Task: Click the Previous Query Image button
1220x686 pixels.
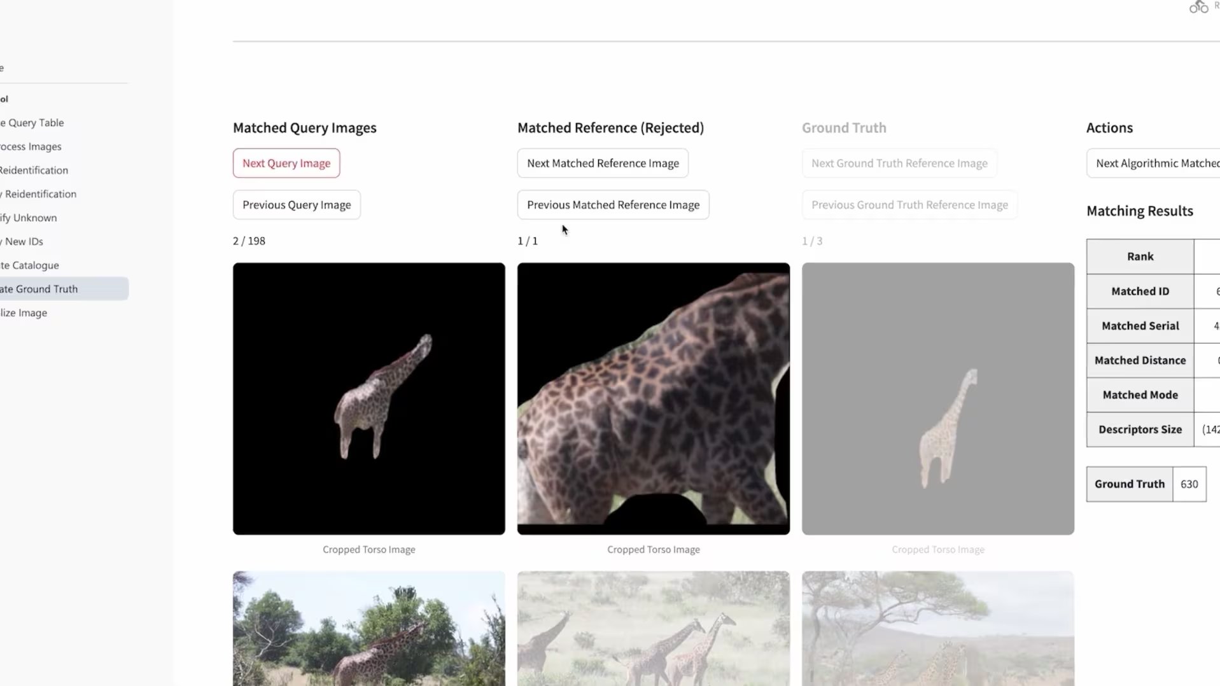Action: pyautogui.click(x=297, y=205)
